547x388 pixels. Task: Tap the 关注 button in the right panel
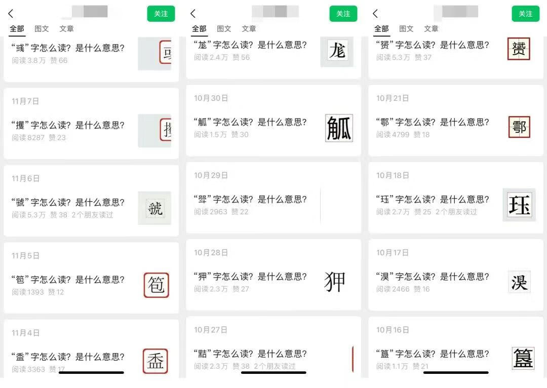525,14
